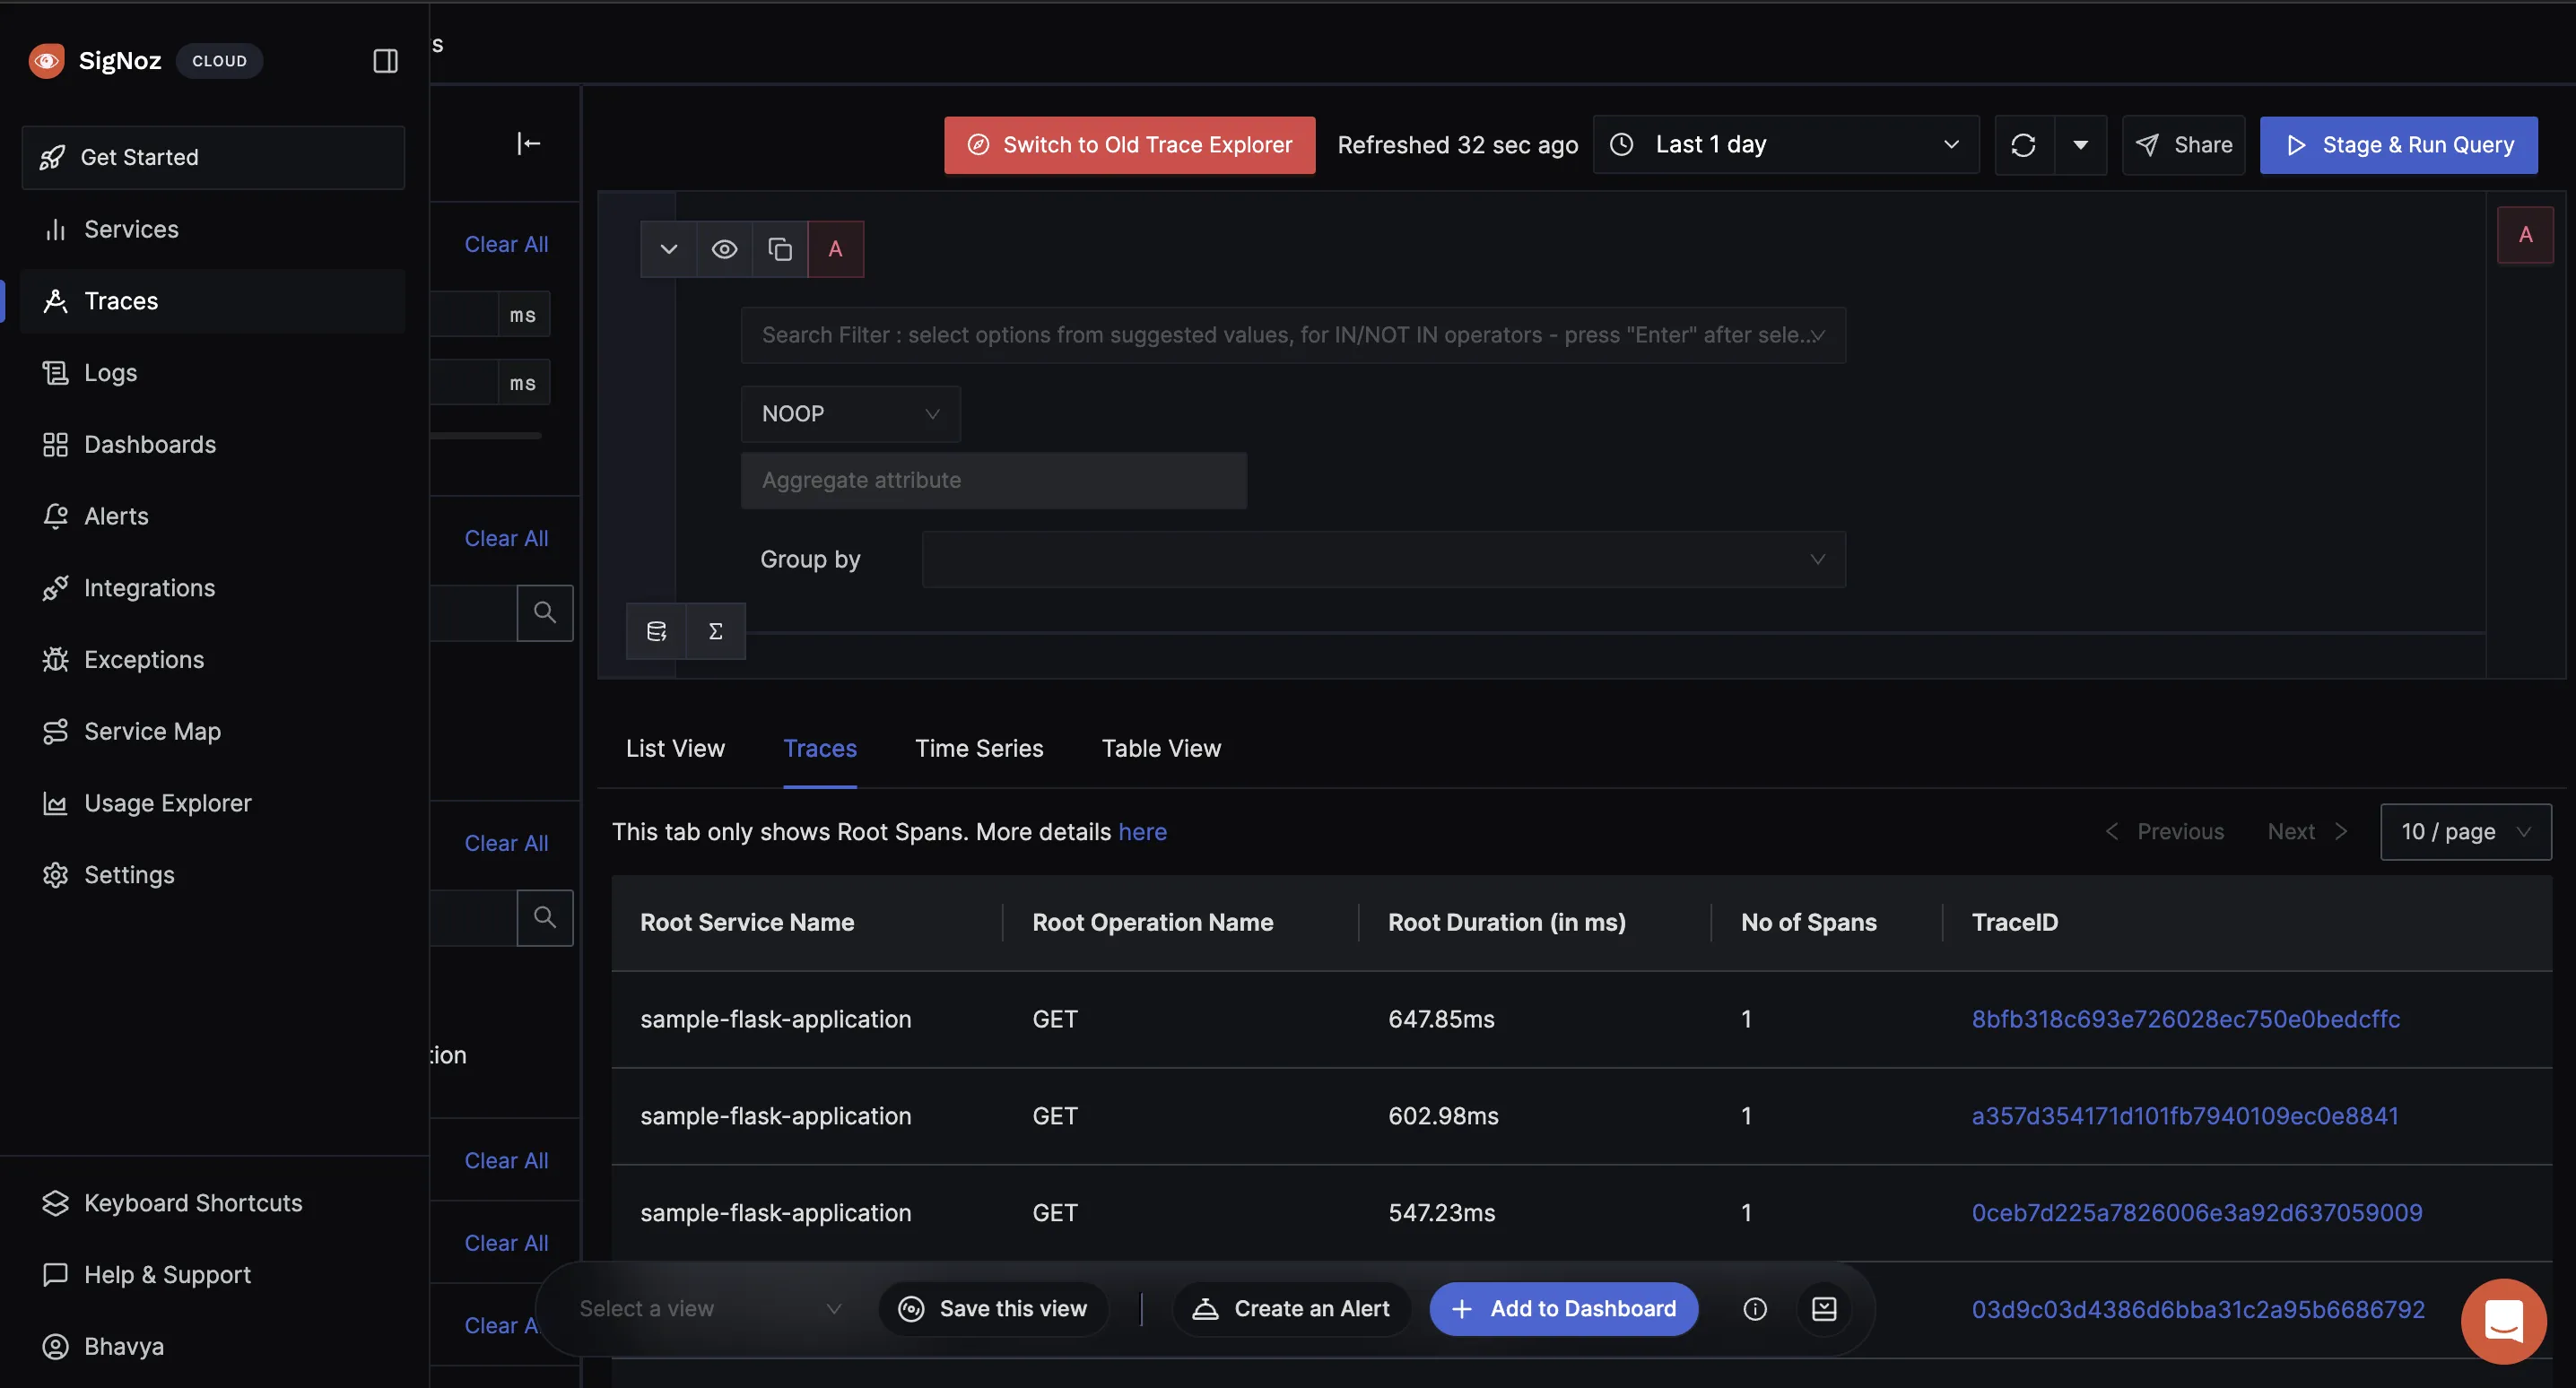2576x1388 pixels.
Task: Click the inbox panel icon in bottom toolbar
Action: tap(1823, 1309)
